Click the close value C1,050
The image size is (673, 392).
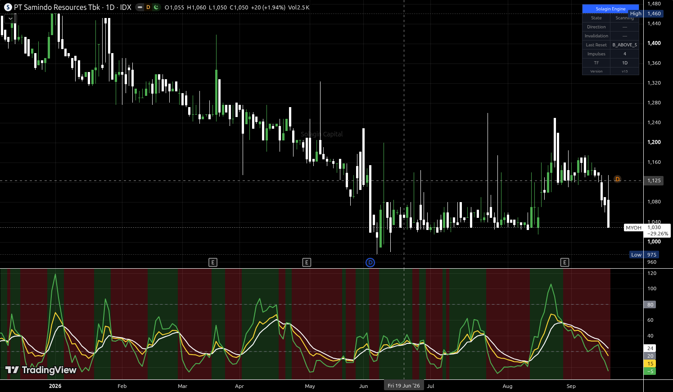pyautogui.click(x=239, y=8)
